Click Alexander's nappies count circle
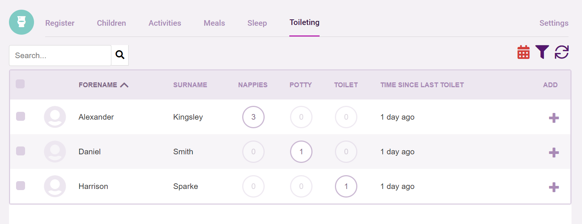Screen dimensions: 582x224 click(x=253, y=117)
